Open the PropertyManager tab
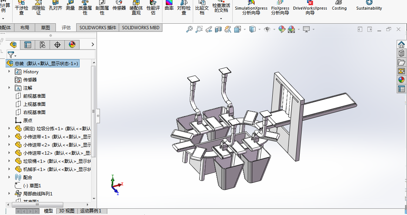The width and height of the screenshot is (407, 215). [x=27, y=45]
